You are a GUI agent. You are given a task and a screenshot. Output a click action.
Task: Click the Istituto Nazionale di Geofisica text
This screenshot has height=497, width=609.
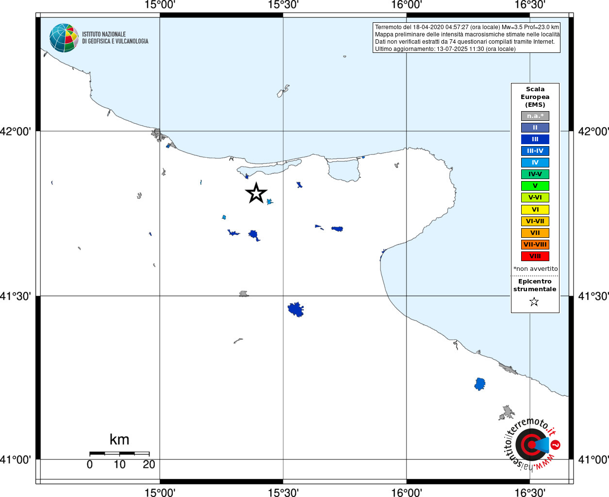tap(115, 38)
